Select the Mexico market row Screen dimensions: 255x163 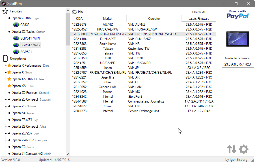(143, 92)
